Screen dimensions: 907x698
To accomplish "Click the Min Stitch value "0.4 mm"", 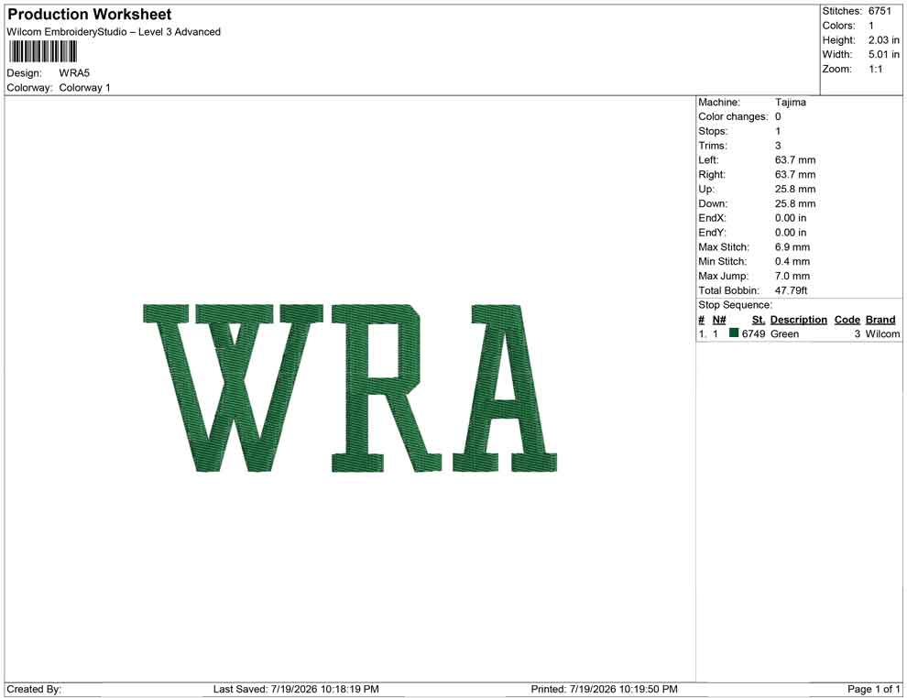I will pos(792,261).
